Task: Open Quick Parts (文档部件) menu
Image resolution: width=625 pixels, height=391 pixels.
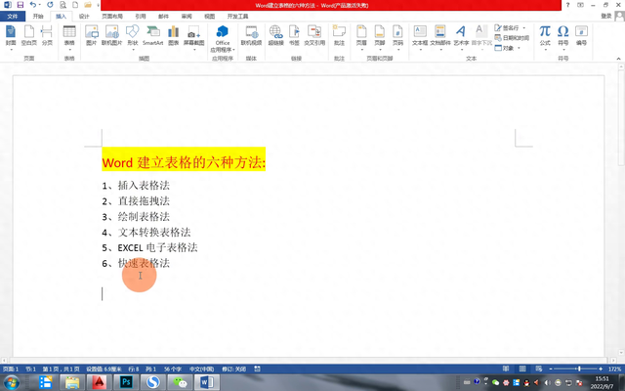Action: [x=440, y=37]
